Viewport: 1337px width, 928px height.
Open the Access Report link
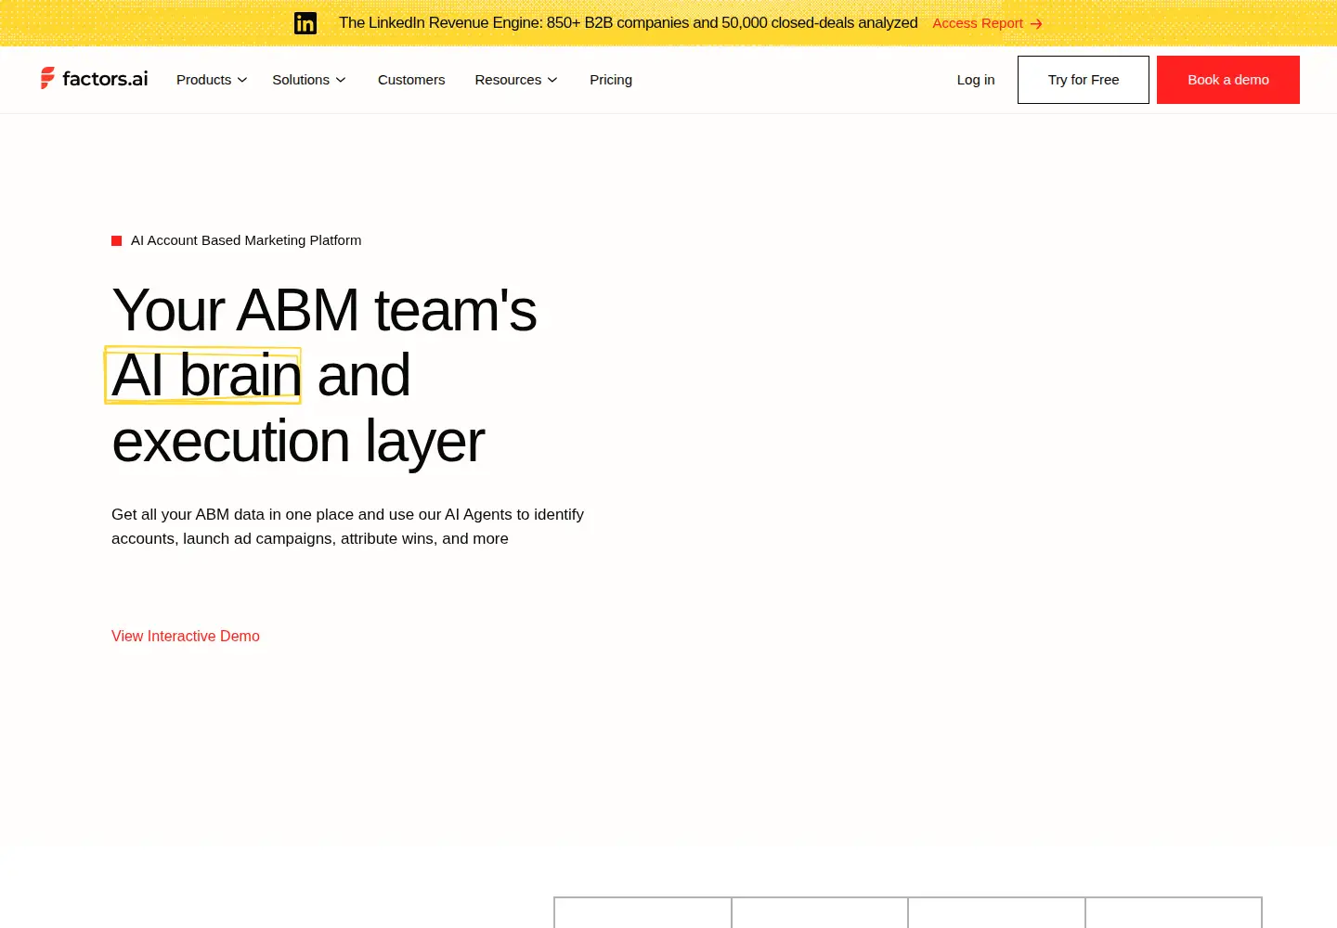pyautogui.click(x=988, y=23)
